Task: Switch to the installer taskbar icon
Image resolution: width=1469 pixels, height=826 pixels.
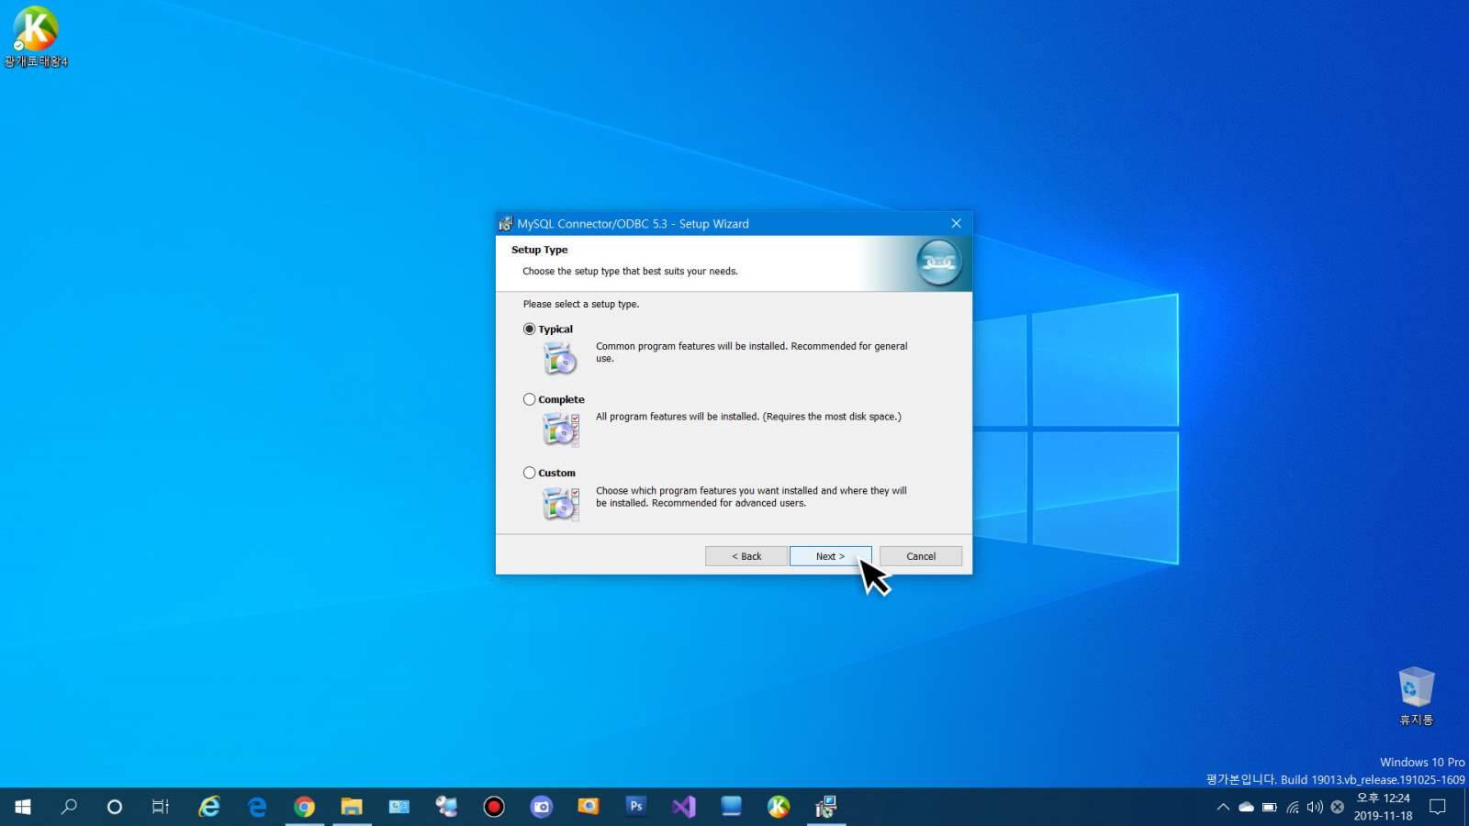Action: click(826, 807)
